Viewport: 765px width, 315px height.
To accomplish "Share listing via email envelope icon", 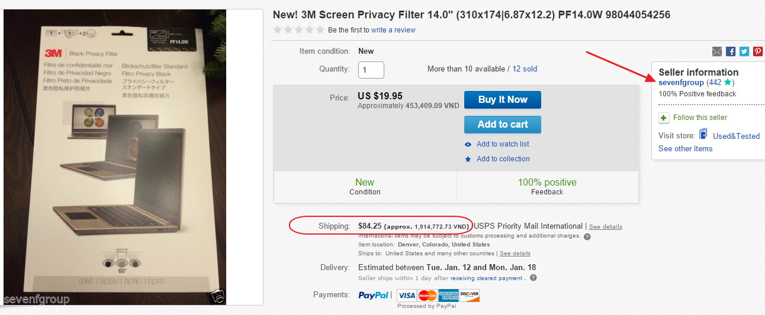I will 717,51.
